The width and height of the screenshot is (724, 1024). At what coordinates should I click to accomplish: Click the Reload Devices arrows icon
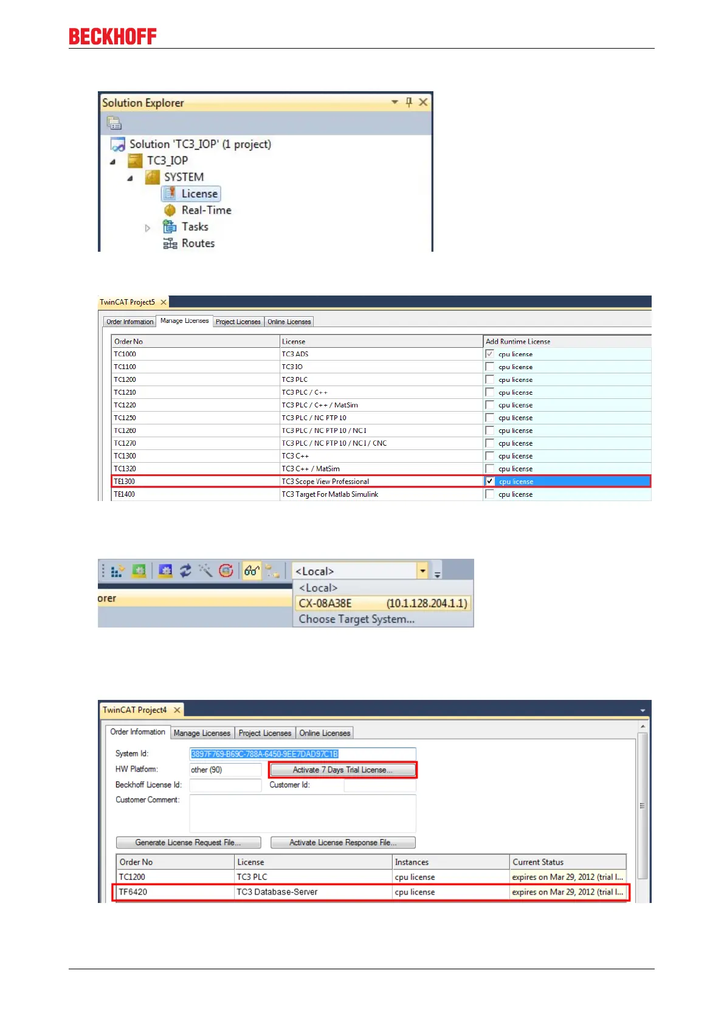pyautogui.click(x=185, y=570)
